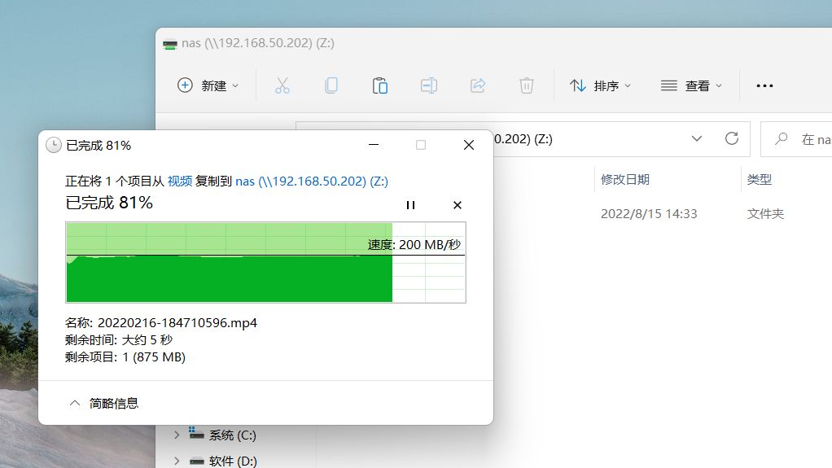Open the nas (\\192.168.50.202) destination link
The height and width of the screenshot is (468, 832).
(312, 182)
